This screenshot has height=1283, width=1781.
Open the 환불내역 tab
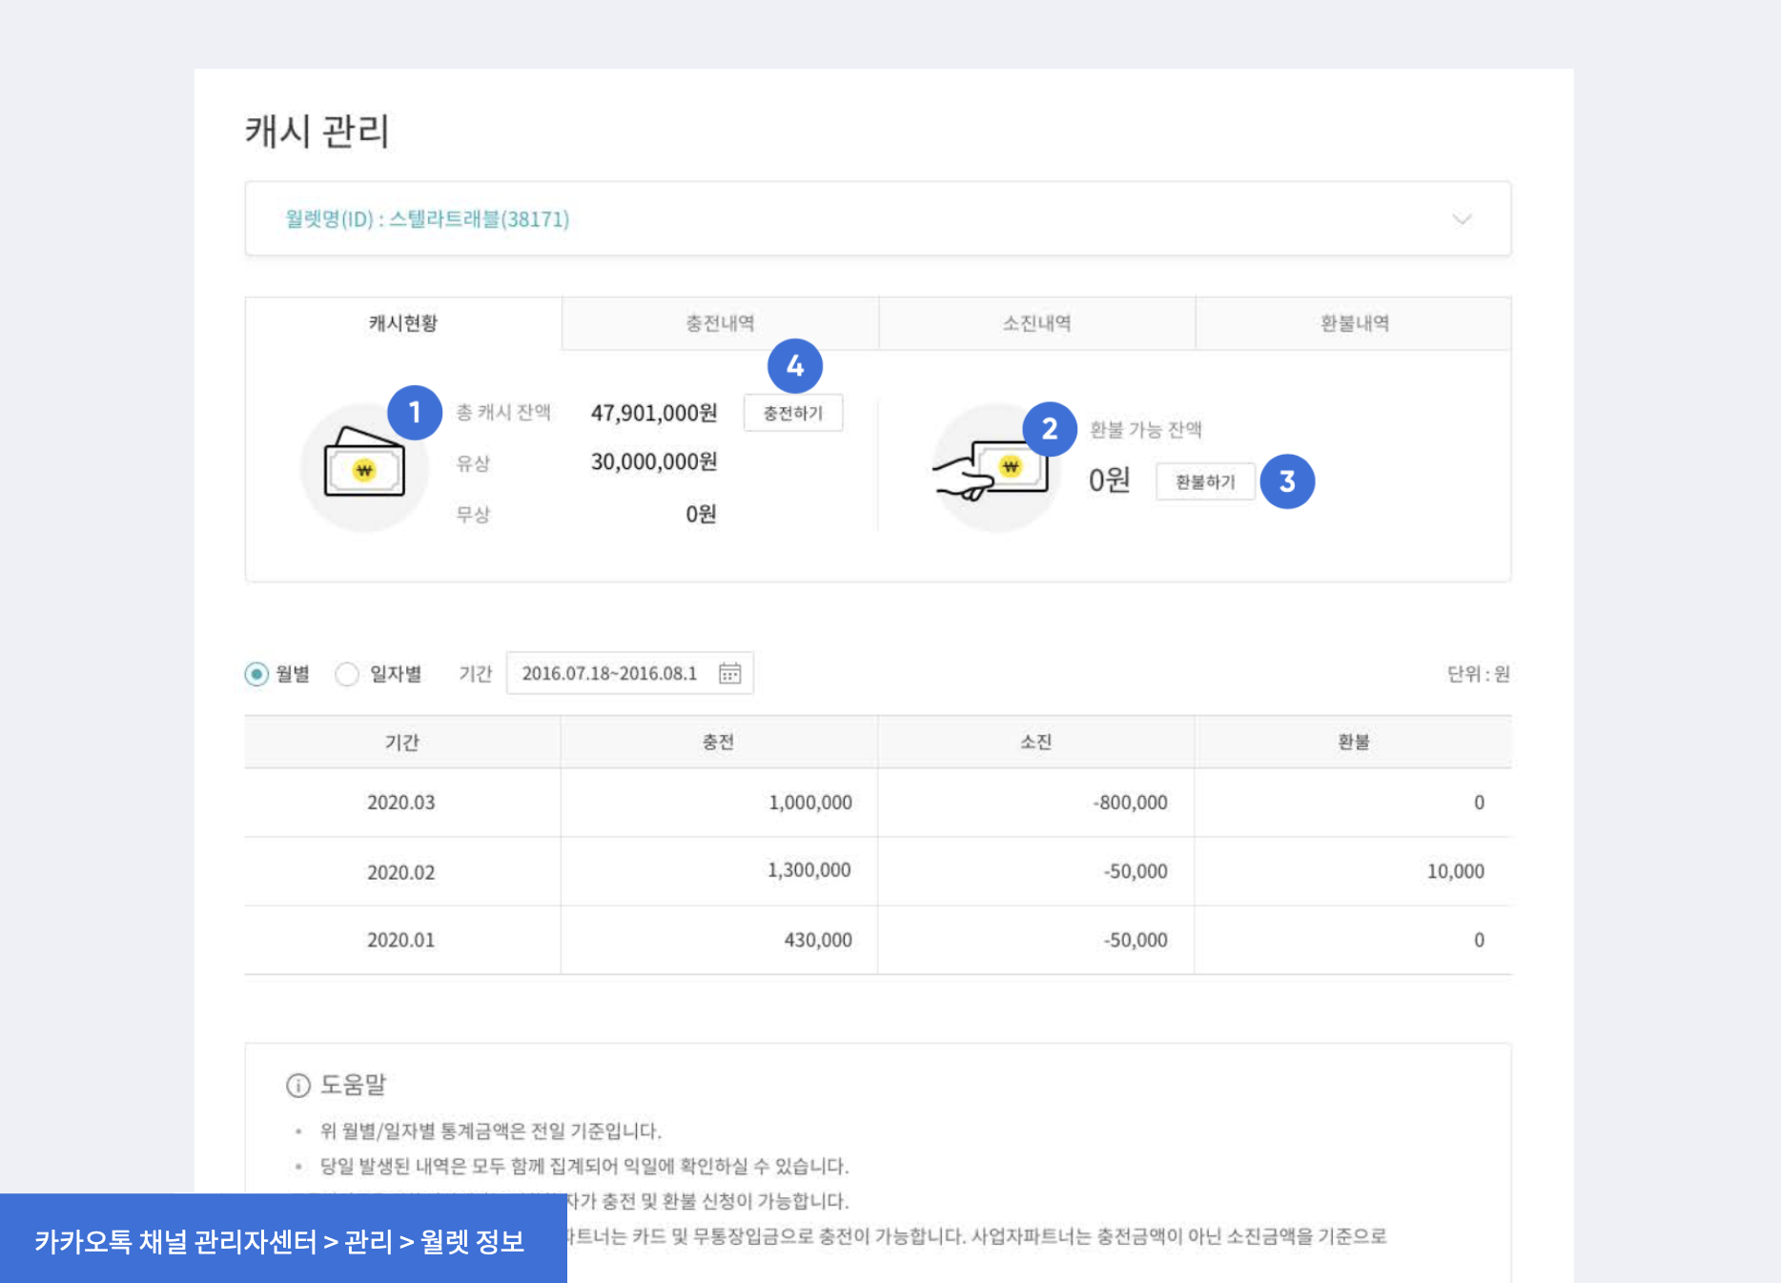1354,323
